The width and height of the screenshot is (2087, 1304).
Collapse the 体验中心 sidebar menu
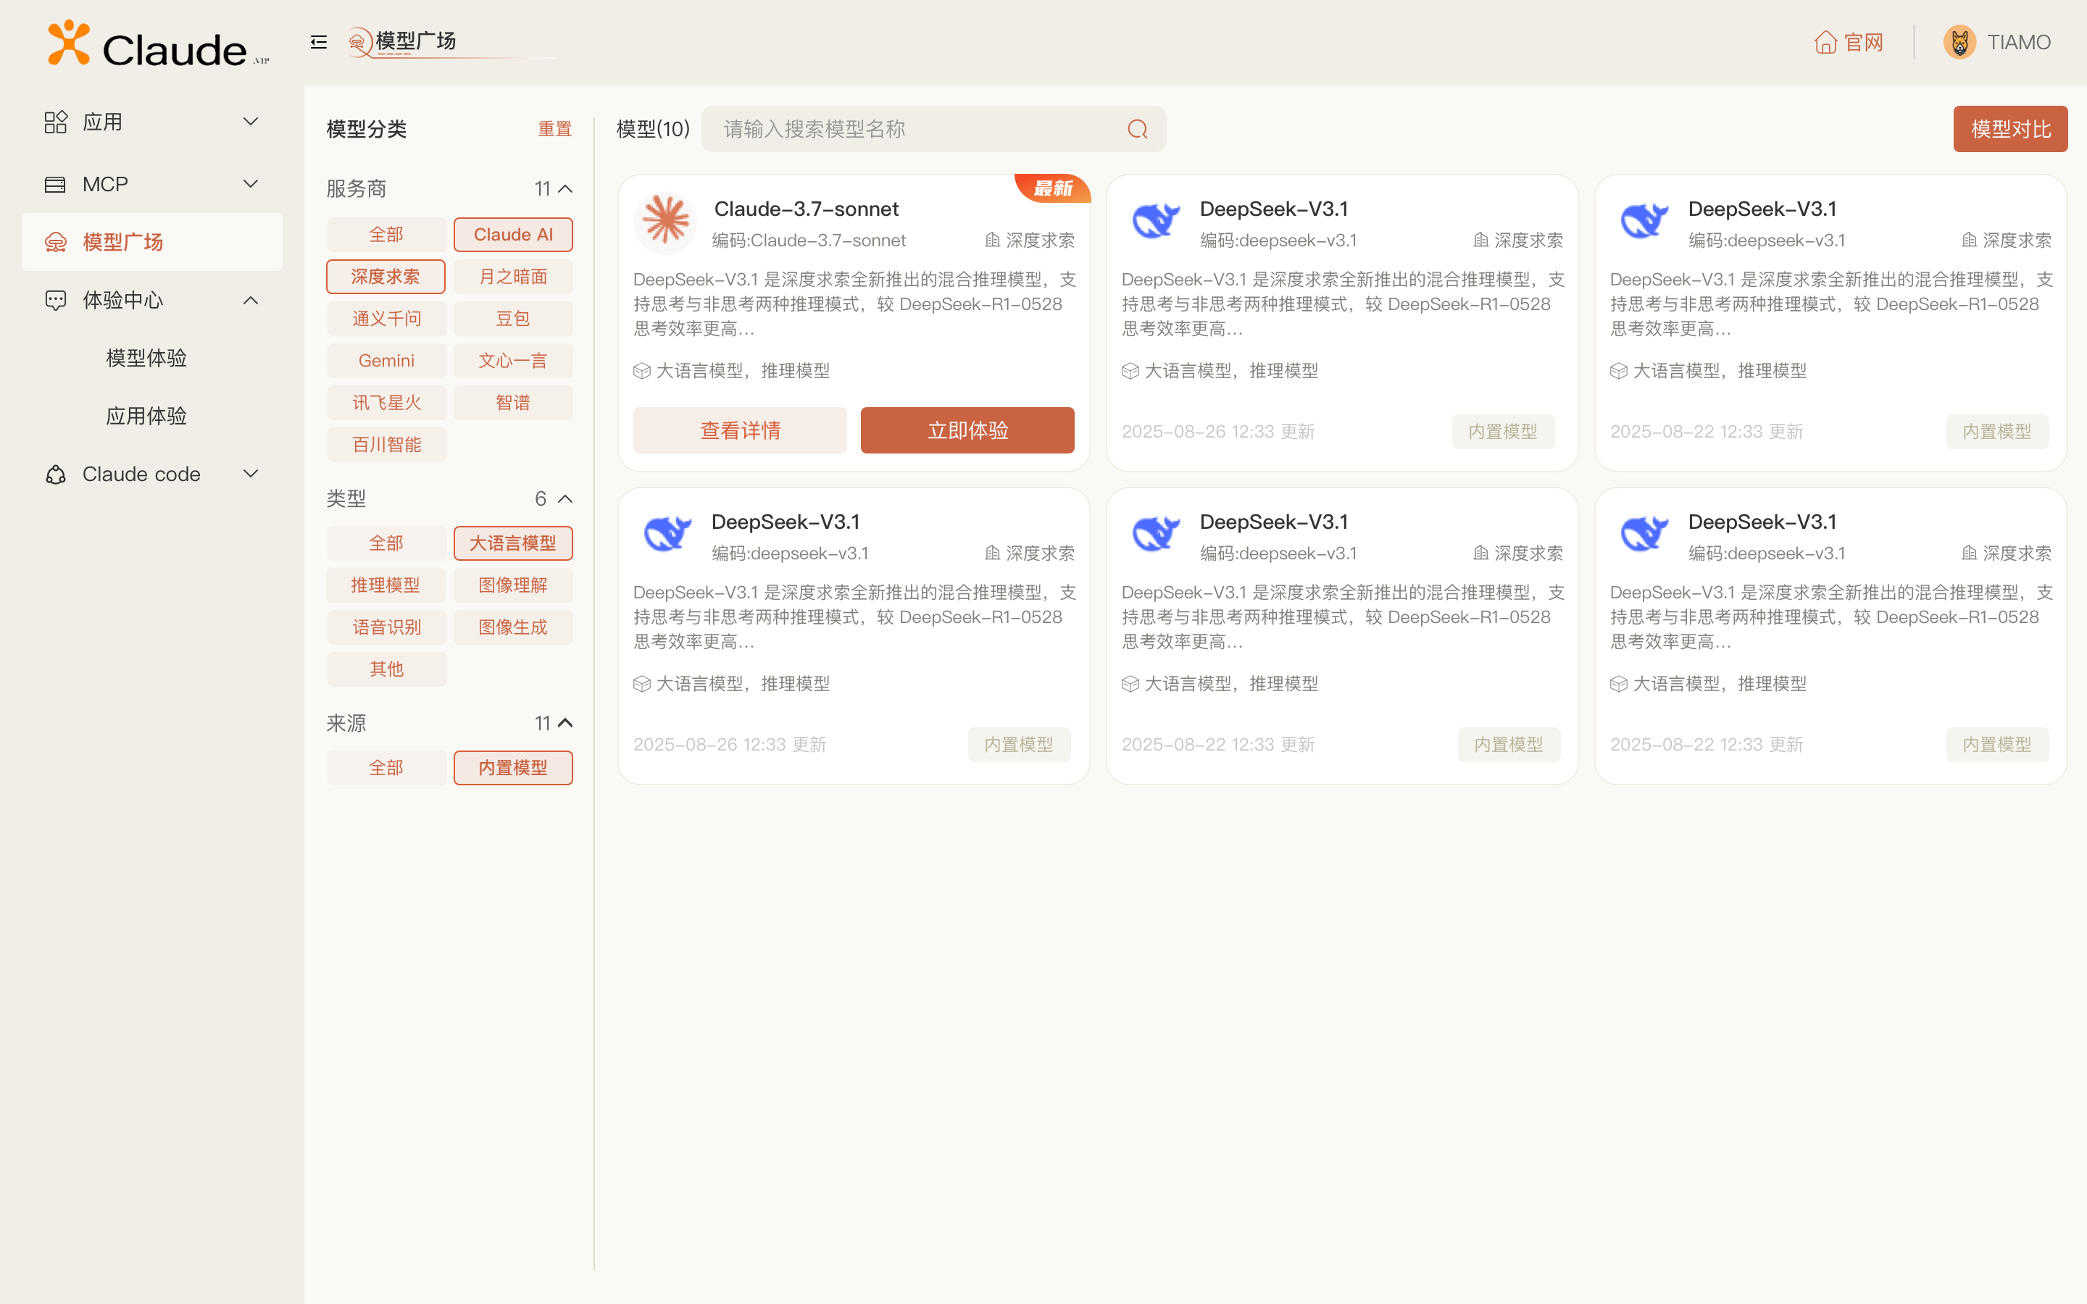pyautogui.click(x=250, y=300)
